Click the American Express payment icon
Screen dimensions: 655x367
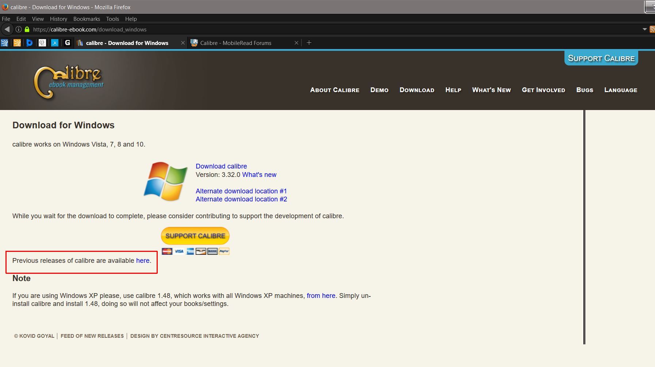click(190, 251)
